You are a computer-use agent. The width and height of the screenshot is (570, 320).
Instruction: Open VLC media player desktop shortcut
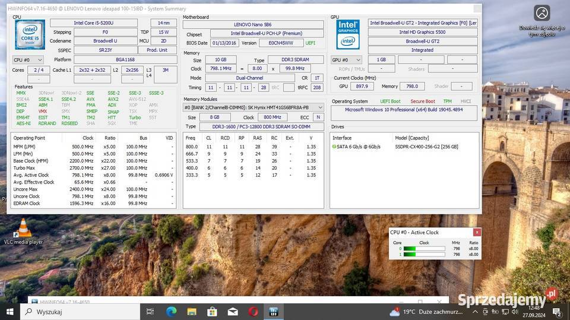pyautogui.click(x=23, y=232)
